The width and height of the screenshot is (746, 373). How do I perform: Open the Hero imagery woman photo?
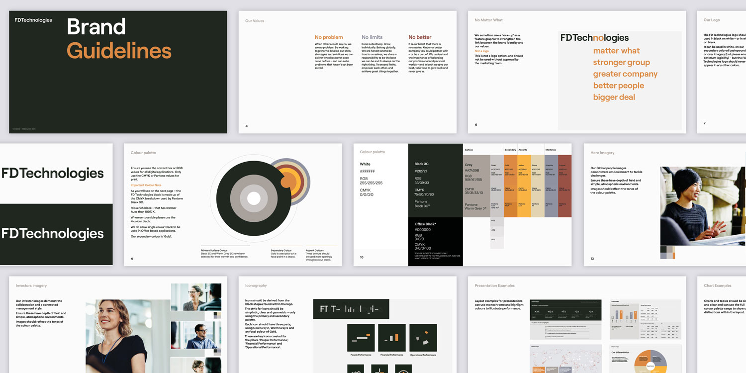(x=703, y=206)
